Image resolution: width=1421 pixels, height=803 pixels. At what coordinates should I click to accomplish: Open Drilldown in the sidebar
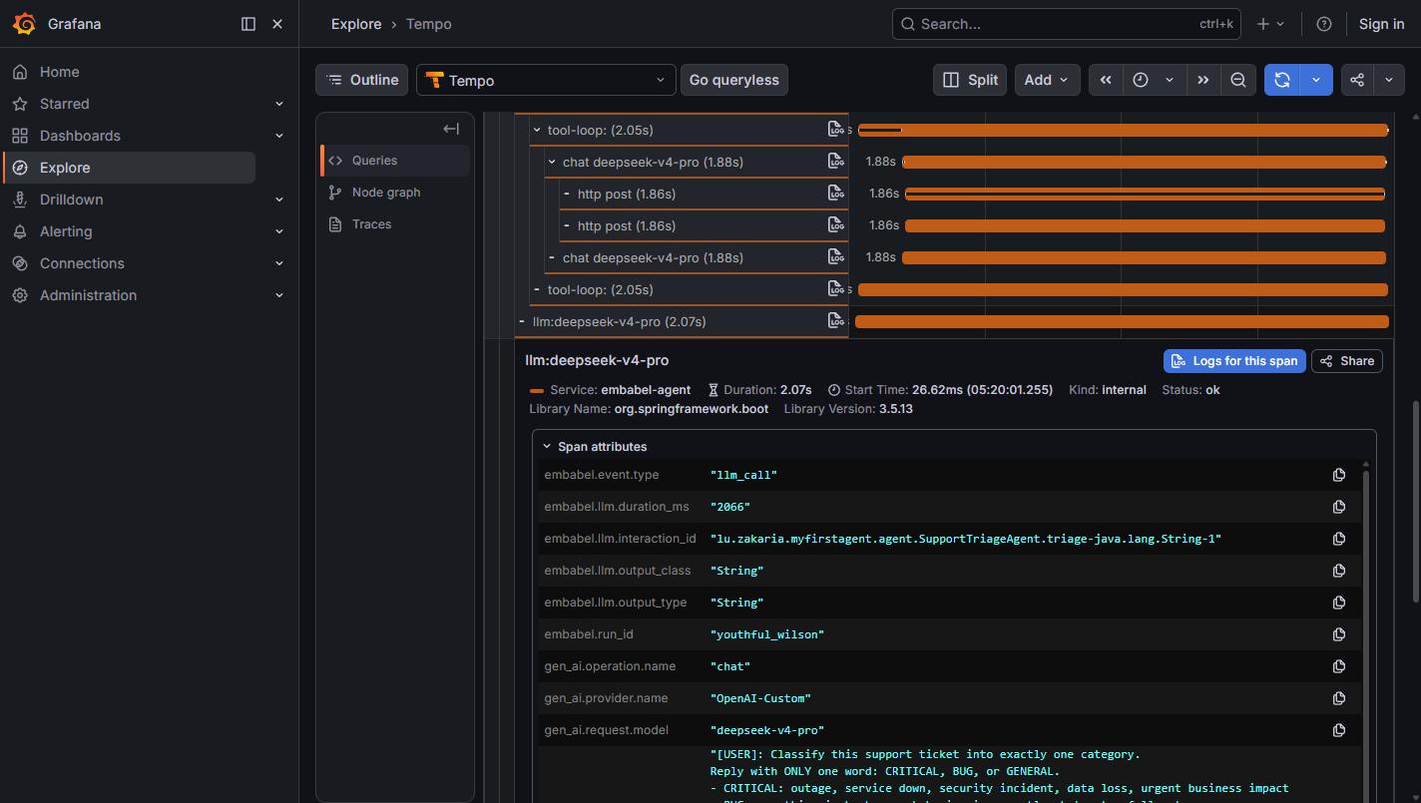click(71, 200)
